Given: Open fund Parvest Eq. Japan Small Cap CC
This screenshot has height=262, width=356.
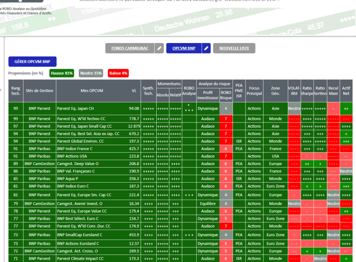Looking at the screenshot, I should tap(84, 126).
